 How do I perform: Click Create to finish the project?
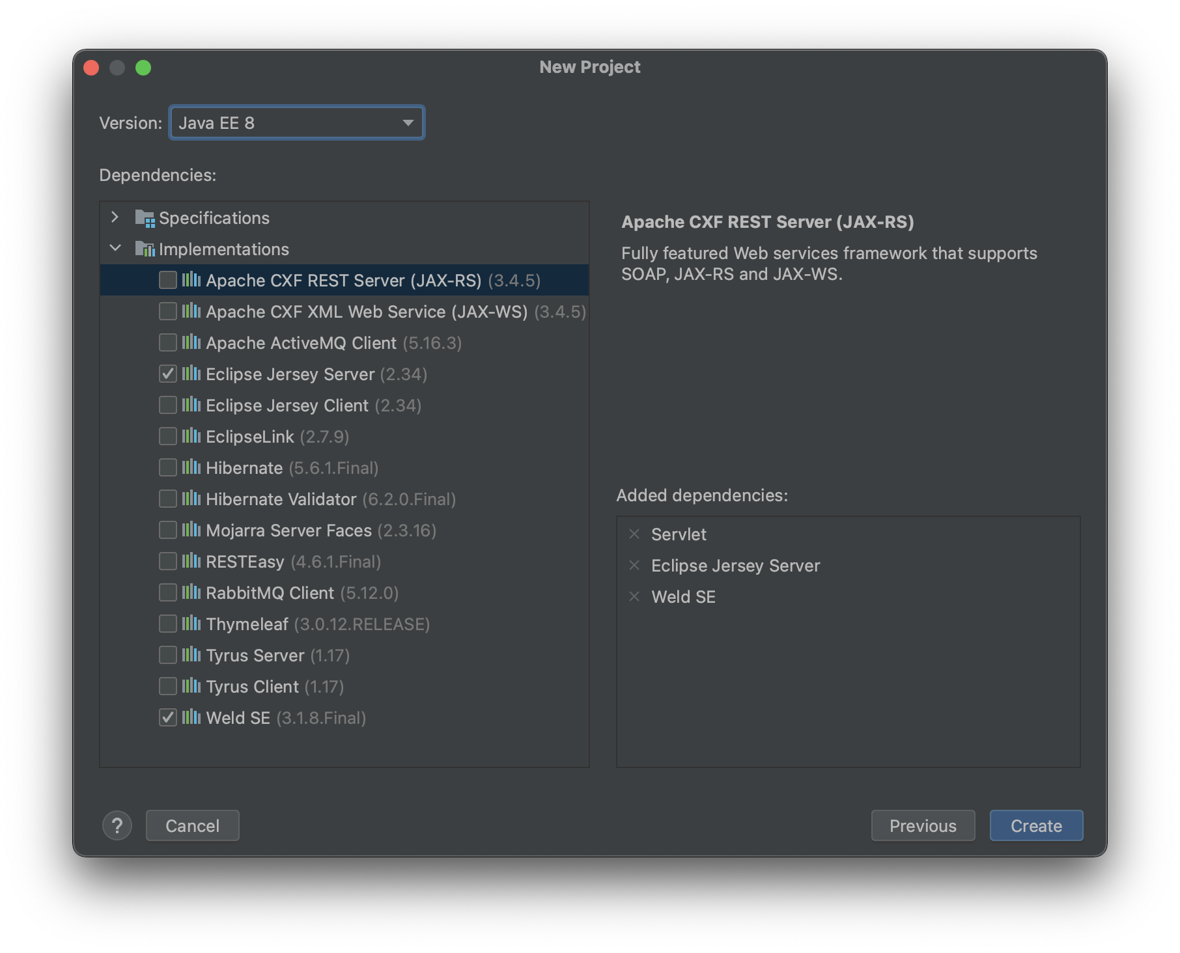point(1036,825)
